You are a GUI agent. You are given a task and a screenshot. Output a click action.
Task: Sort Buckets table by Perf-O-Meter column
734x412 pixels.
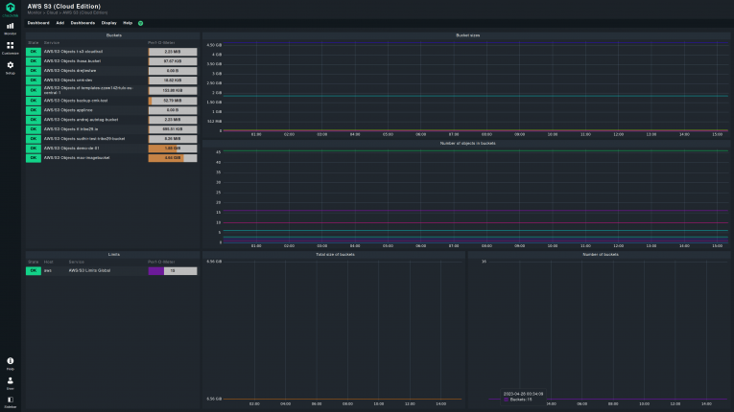(x=161, y=42)
